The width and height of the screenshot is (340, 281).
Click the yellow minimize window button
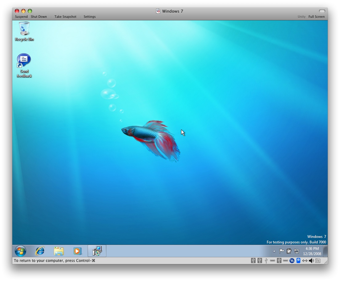23,11
